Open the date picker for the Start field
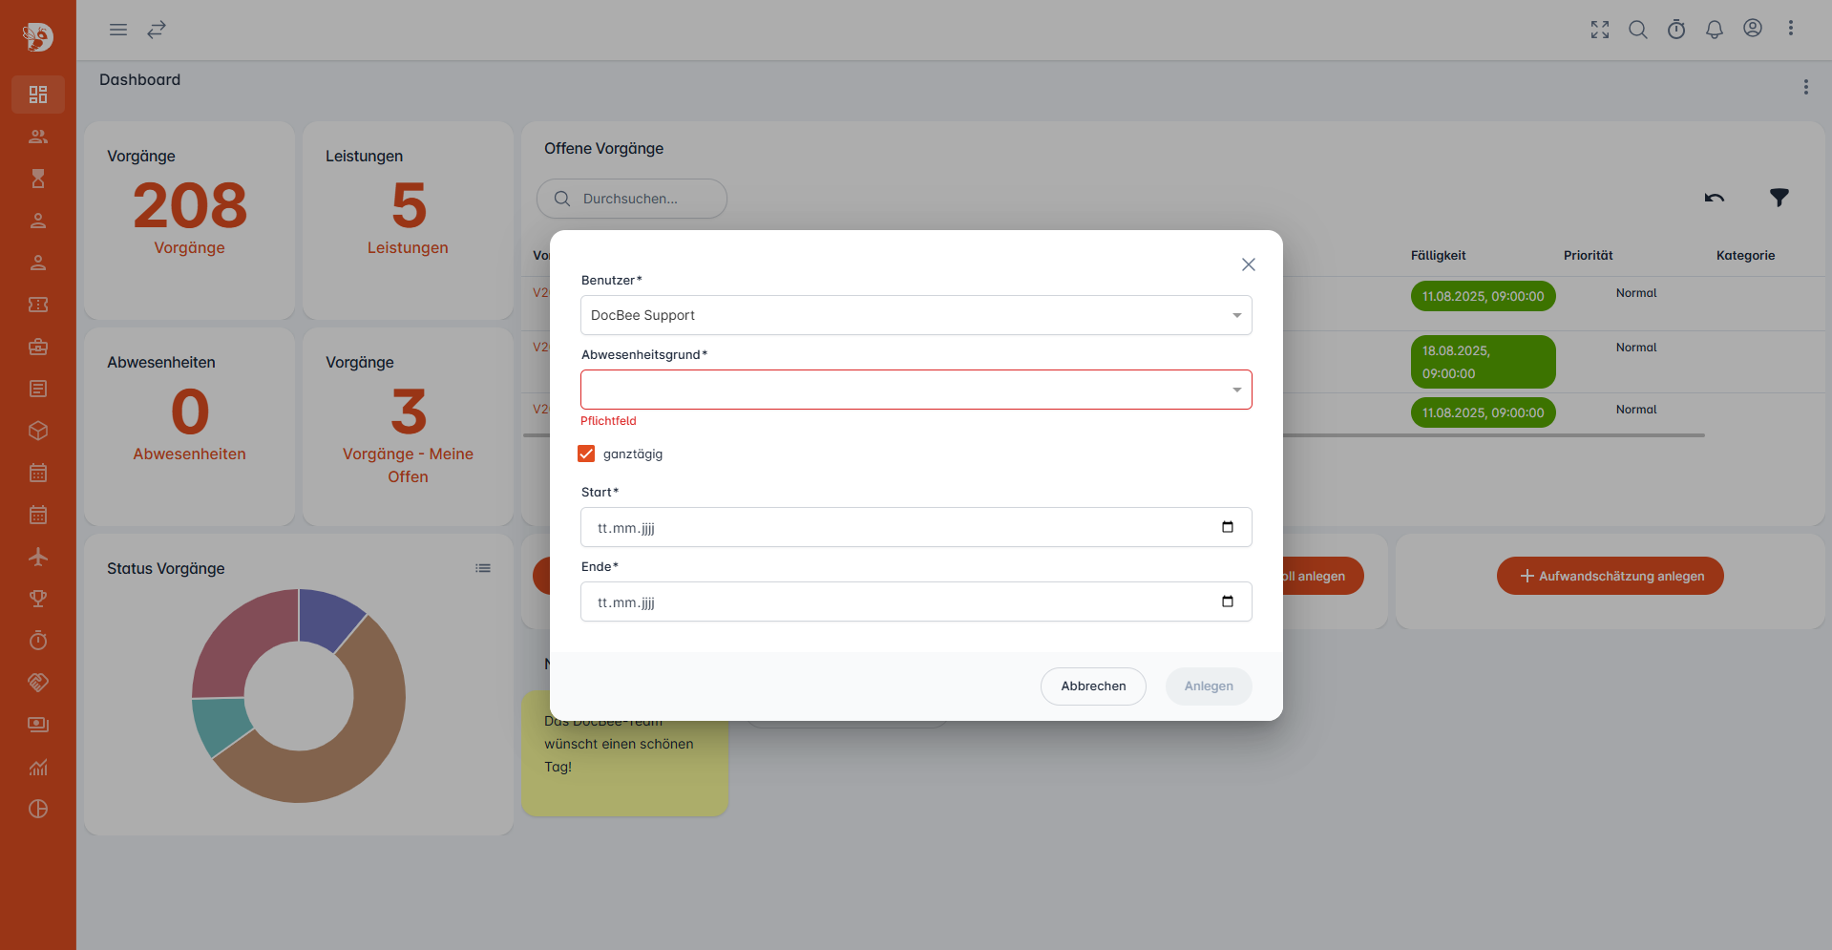 tap(1227, 526)
